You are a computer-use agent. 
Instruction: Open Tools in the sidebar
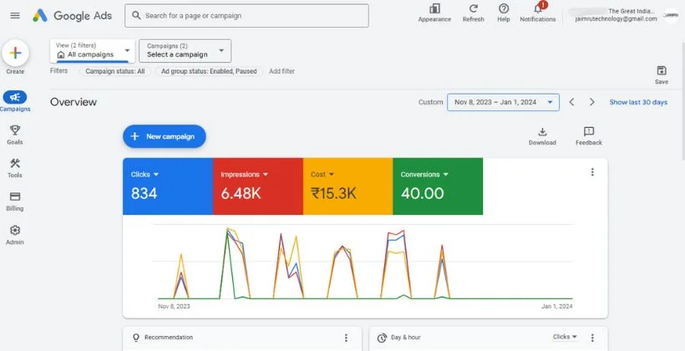pyautogui.click(x=15, y=168)
